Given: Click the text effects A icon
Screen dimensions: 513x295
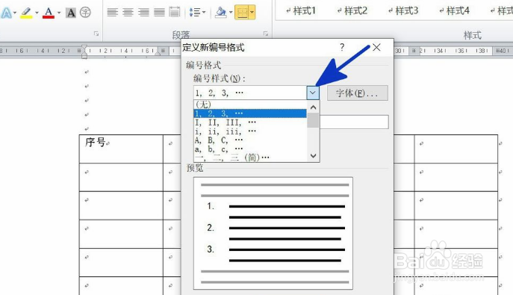Looking at the screenshot, I should 6,13.
